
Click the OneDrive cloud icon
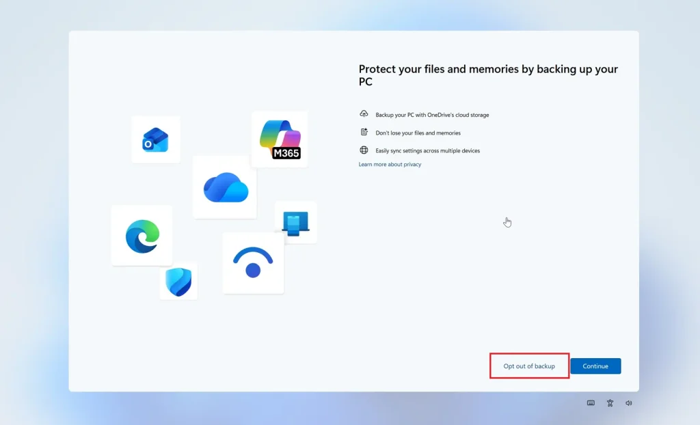point(225,187)
